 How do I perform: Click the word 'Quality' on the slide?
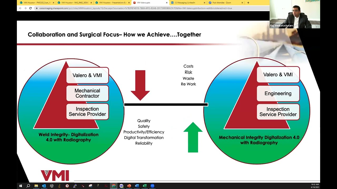[144, 121]
